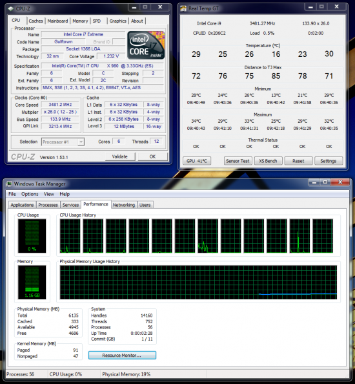Click the Intel Core i7 logo
Viewport: 355px width, 384px height.
[146, 45]
